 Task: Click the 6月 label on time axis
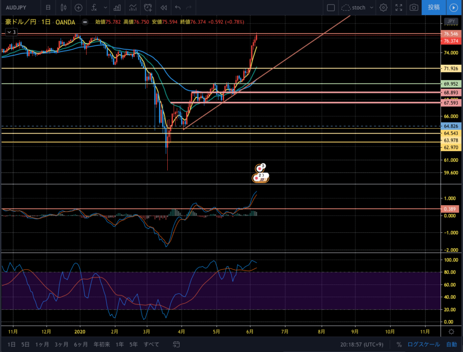pyautogui.click(x=250, y=332)
